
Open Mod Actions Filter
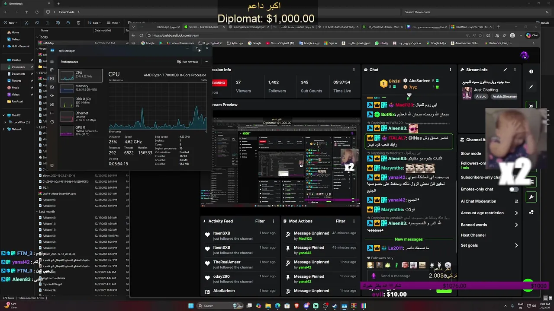pos(341,221)
